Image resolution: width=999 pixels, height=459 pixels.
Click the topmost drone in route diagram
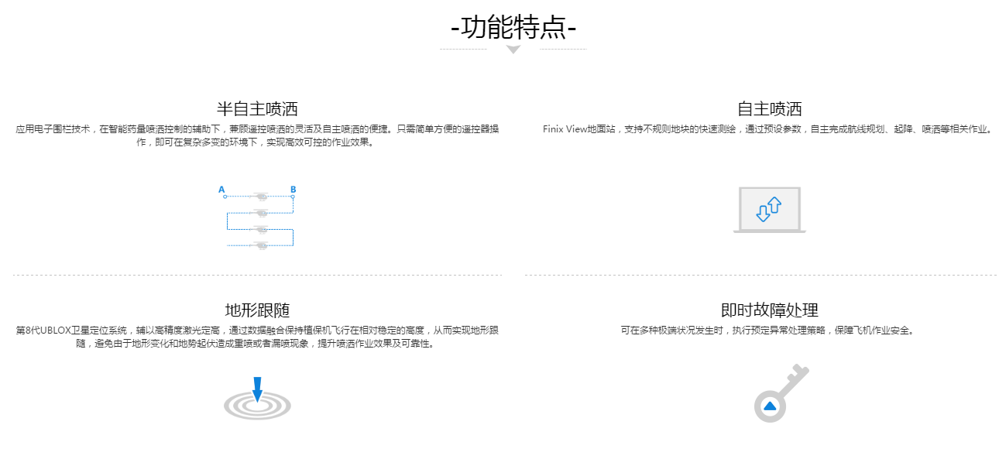click(x=260, y=197)
